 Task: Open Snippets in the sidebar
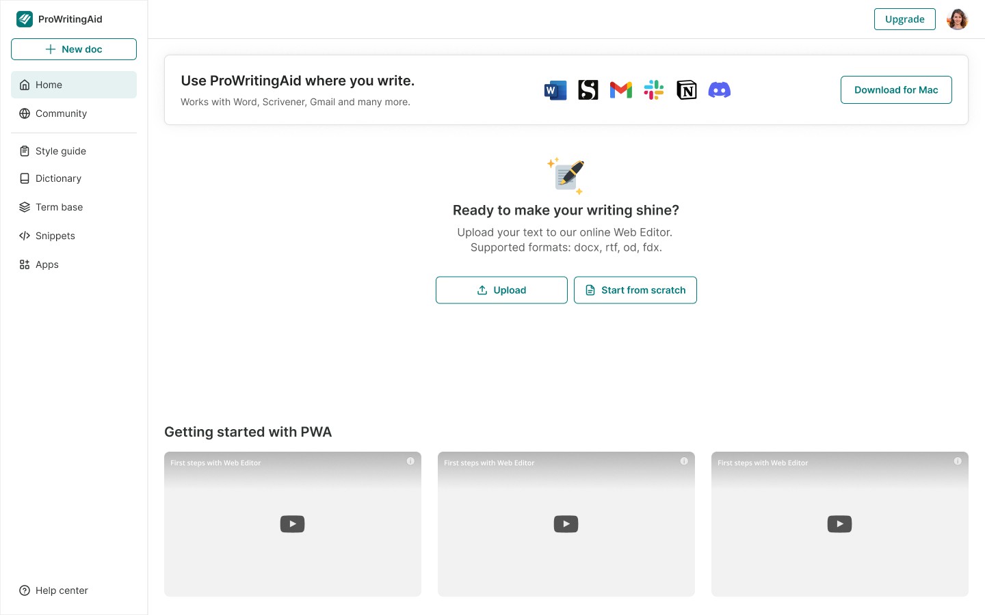(74, 236)
